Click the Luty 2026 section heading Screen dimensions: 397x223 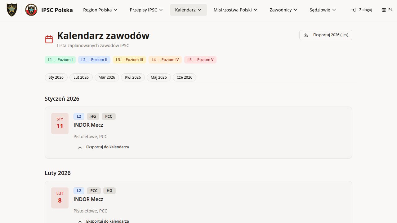click(58, 173)
